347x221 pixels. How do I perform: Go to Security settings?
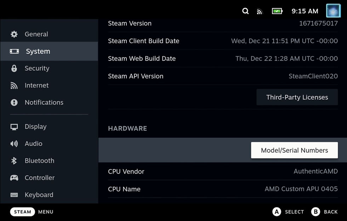click(x=49, y=68)
